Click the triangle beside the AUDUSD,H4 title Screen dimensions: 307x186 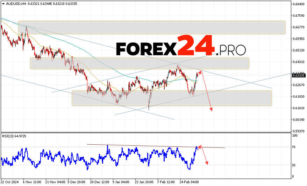pyautogui.click(x=2, y=4)
